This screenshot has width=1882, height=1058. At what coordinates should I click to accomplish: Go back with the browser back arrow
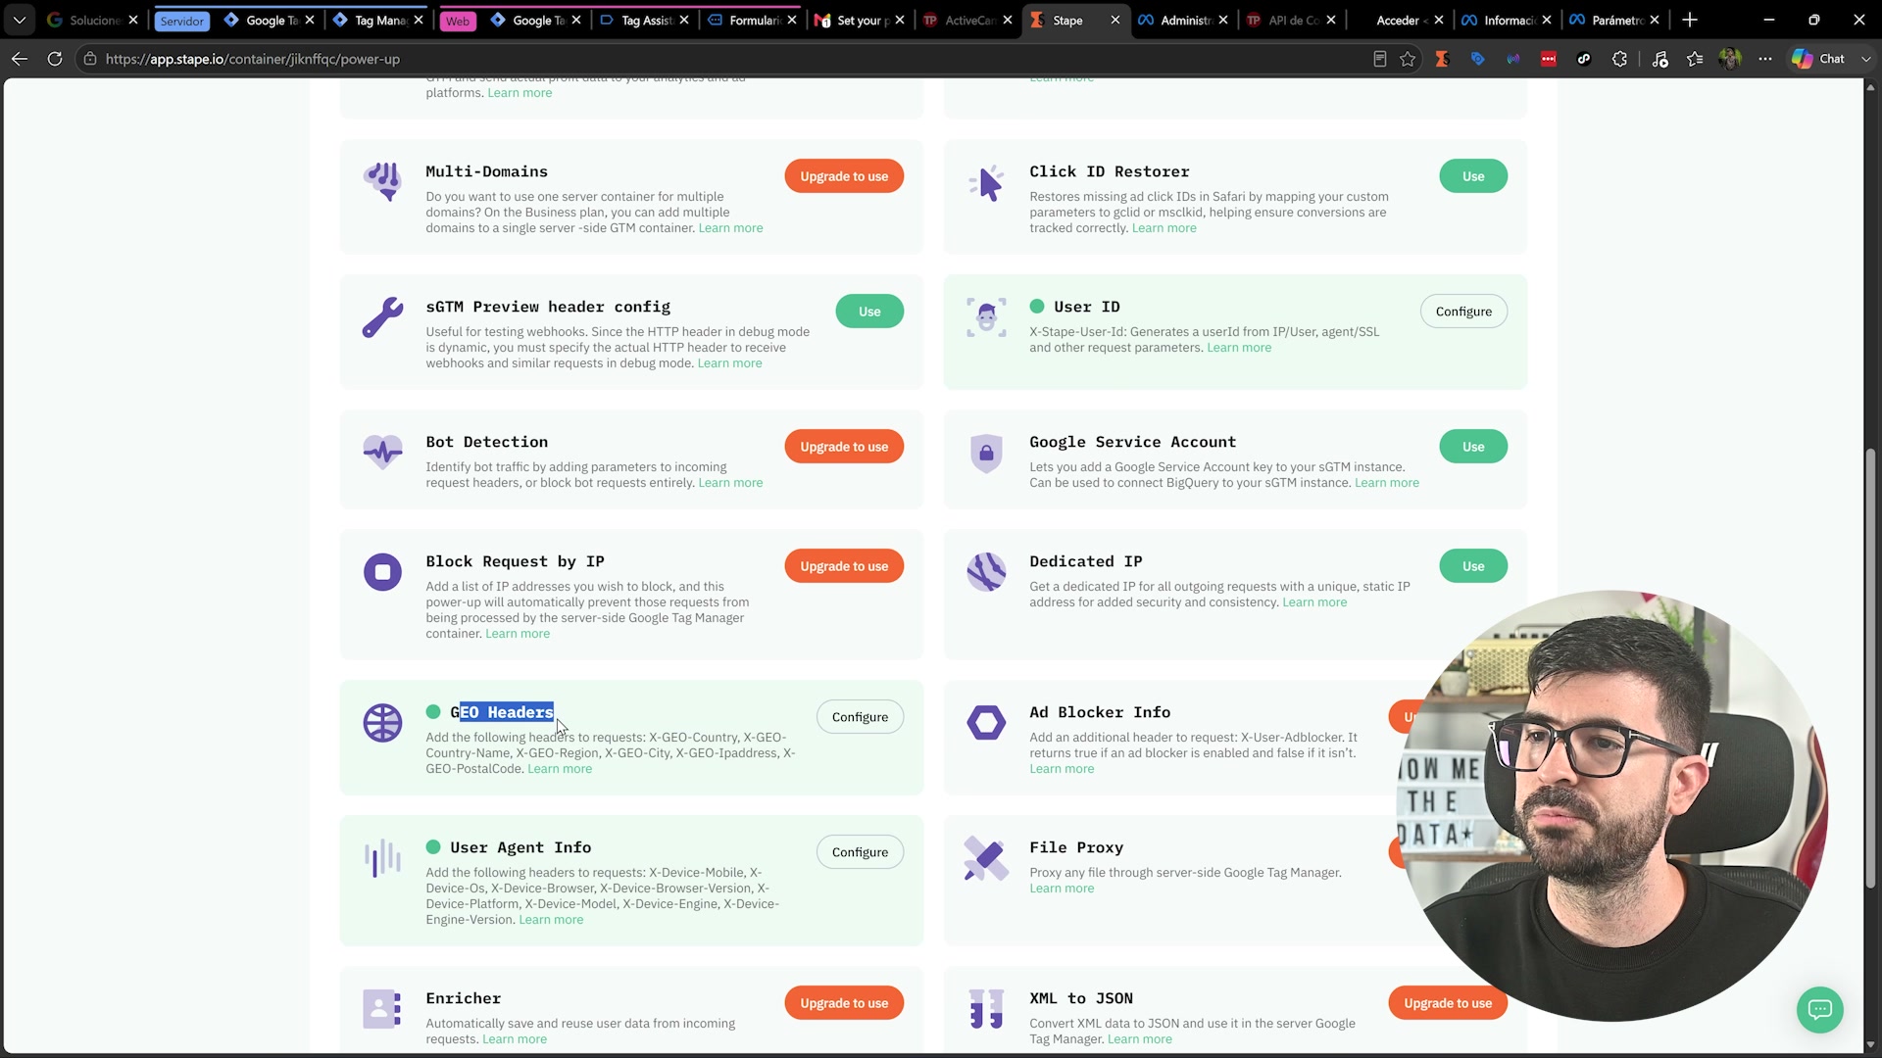click(x=20, y=59)
